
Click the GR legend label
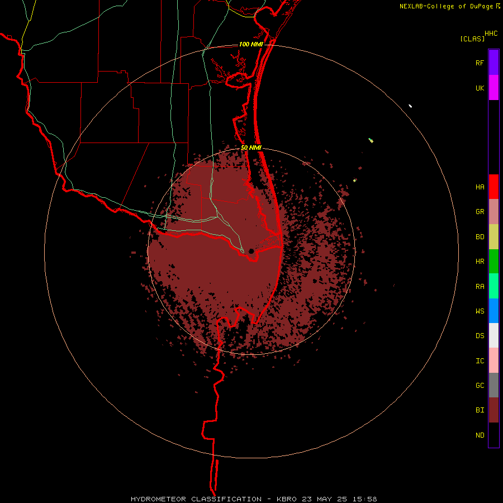(480, 212)
